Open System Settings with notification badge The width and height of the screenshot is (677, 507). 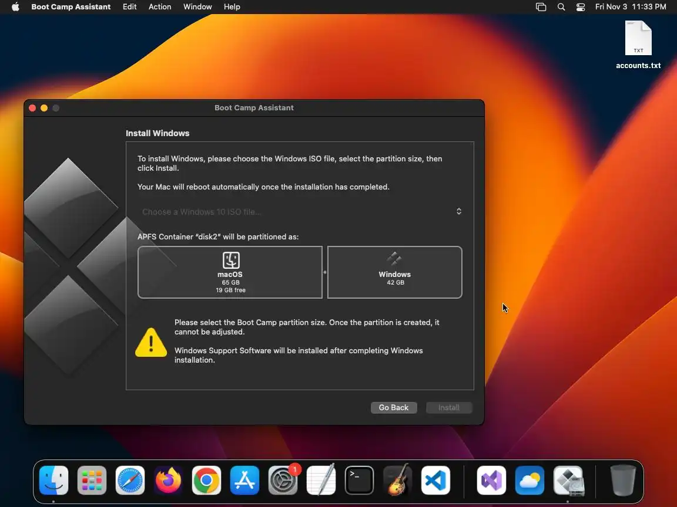pyautogui.click(x=283, y=480)
